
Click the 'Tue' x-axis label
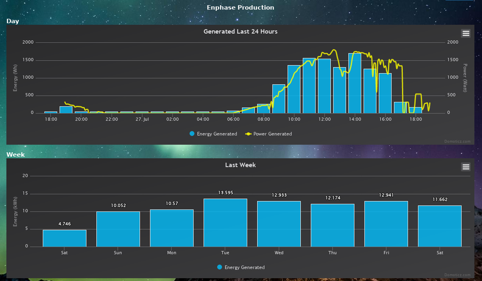[x=225, y=253]
